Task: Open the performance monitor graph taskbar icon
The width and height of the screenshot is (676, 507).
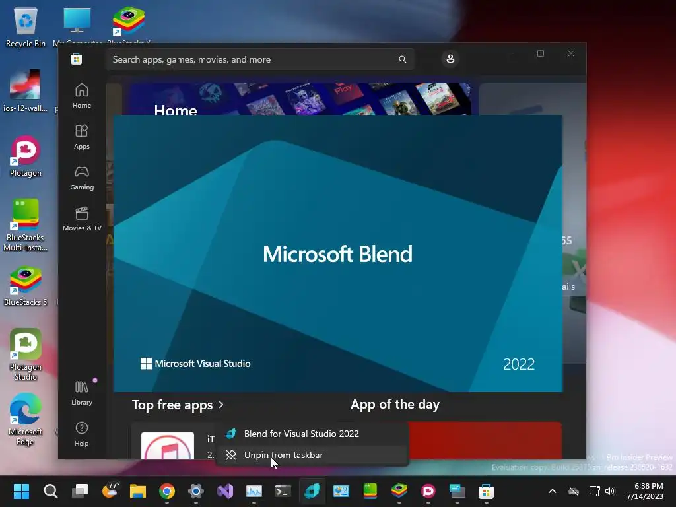Action: [x=254, y=491]
